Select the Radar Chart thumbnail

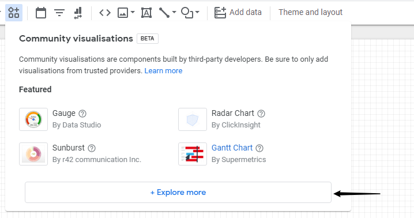click(193, 119)
